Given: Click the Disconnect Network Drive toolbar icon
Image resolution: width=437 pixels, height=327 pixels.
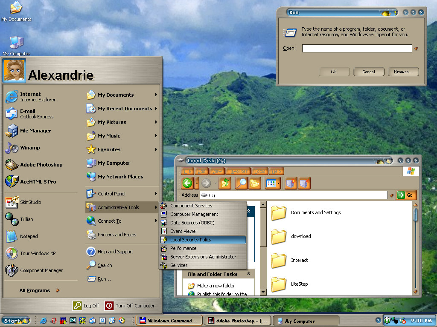Looking at the screenshot, I should pos(304,183).
